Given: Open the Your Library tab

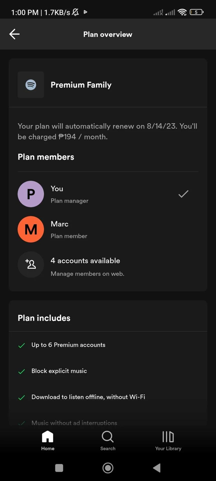Looking at the screenshot, I should point(168,441).
